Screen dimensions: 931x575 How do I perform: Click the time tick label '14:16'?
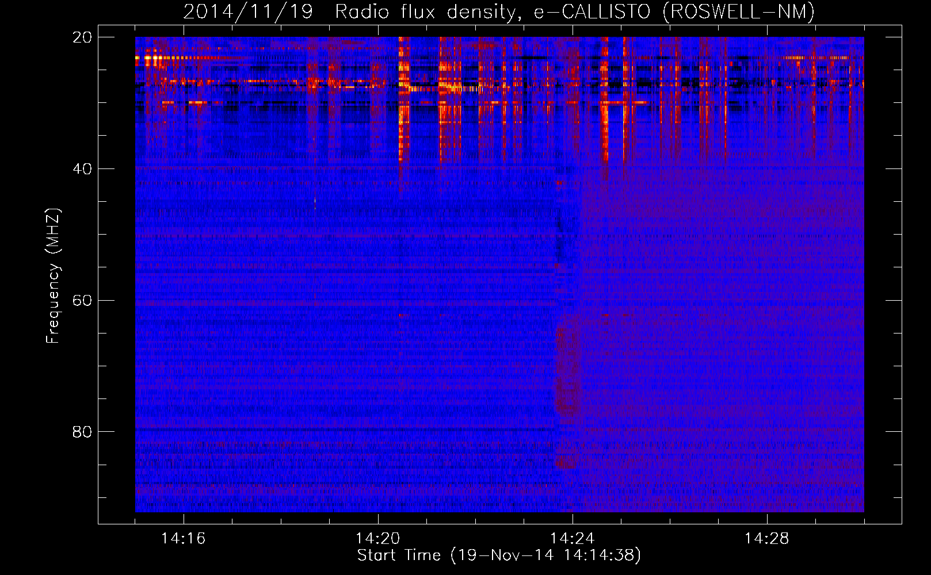pyautogui.click(x=184, y=538)
